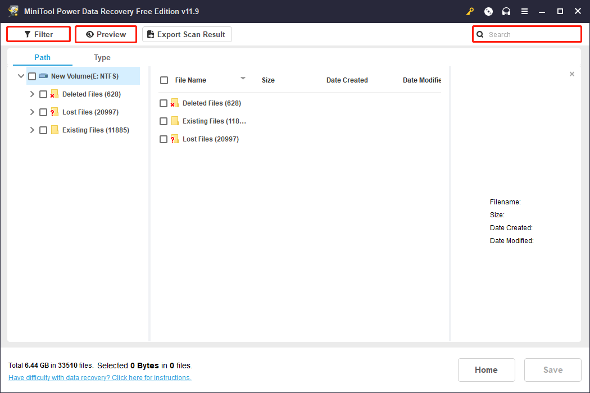The image size is (590, 393).
Task: Click the File Name sort arrow
Action: coord(243,78)
